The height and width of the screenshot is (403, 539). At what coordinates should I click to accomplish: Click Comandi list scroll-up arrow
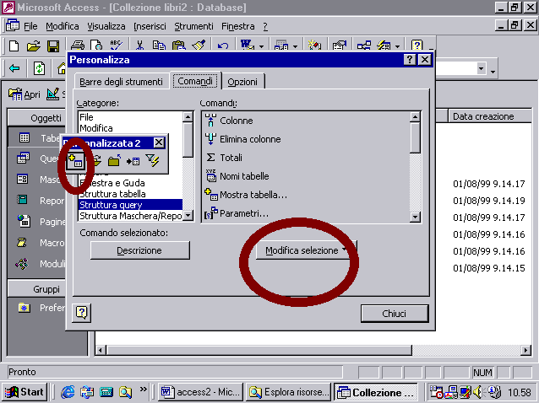416,117
